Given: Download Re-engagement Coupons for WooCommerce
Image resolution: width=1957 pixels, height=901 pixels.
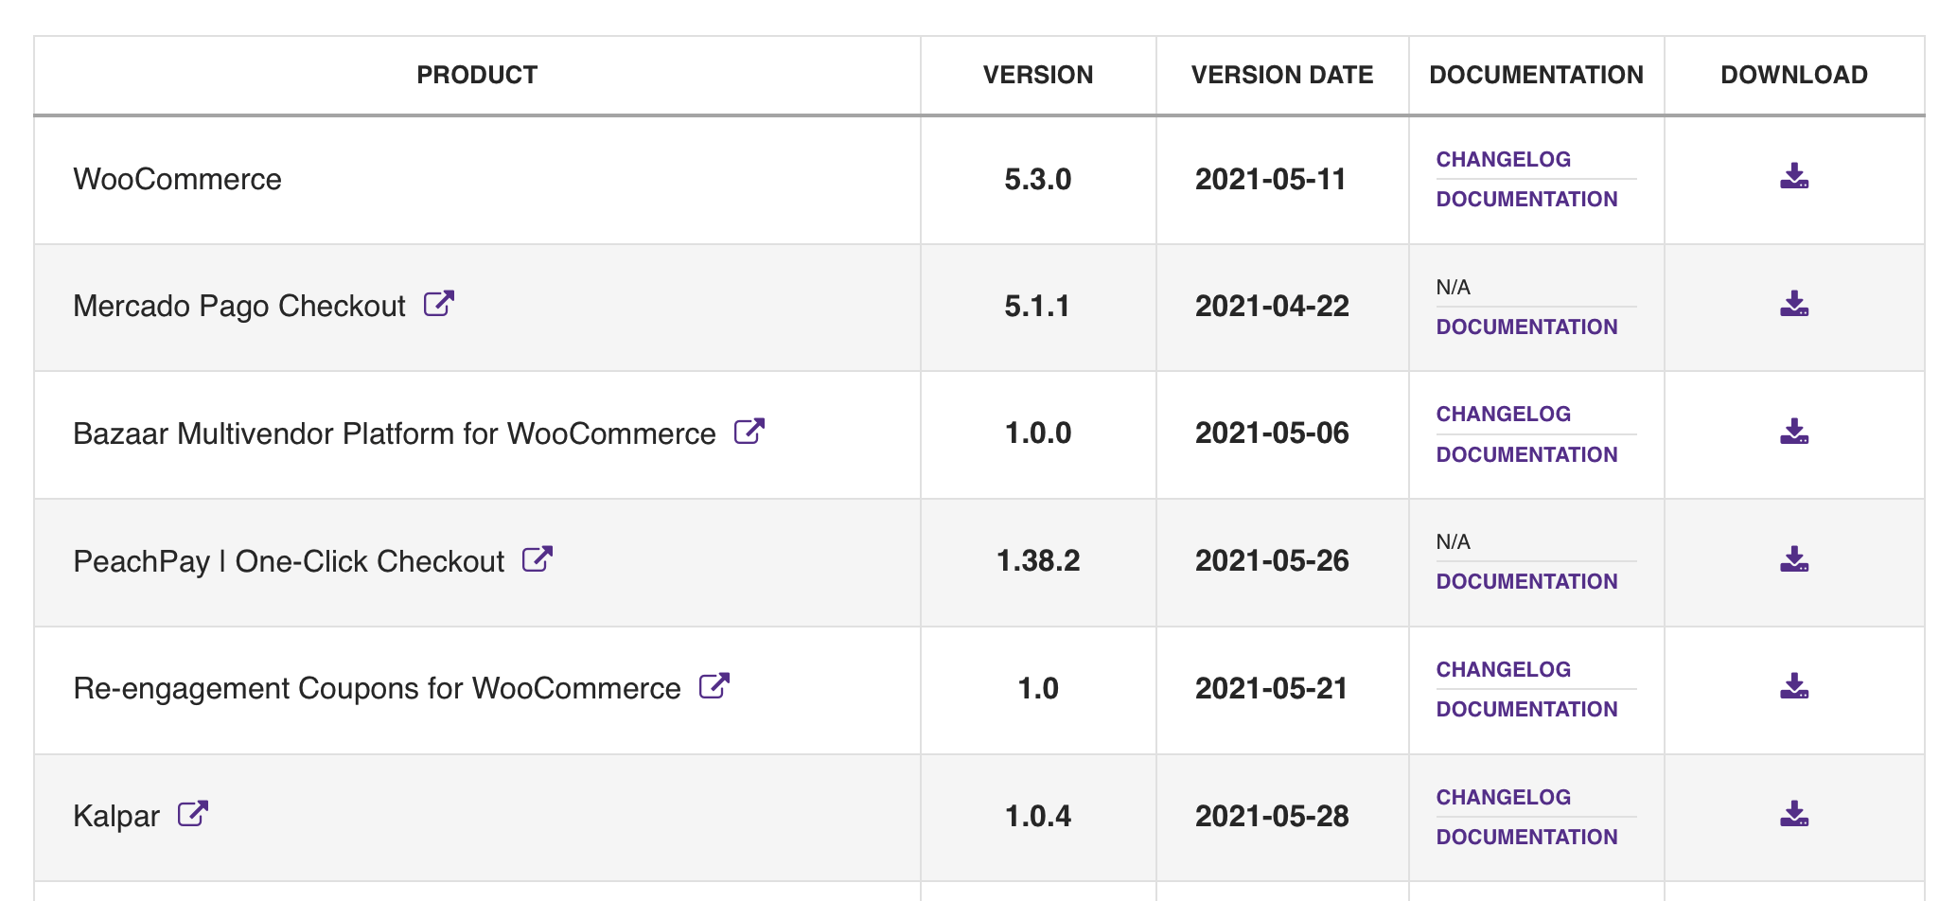Looking at the screenshot, I should pos(1793,687).
